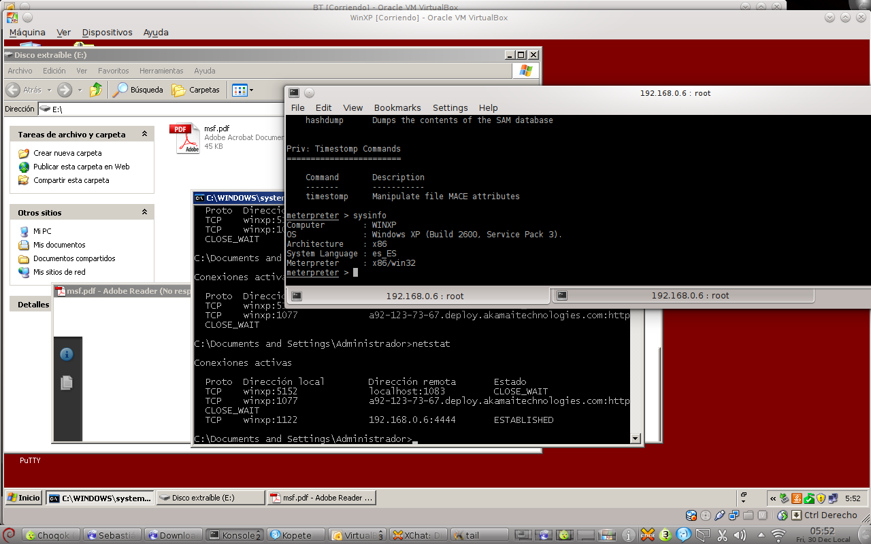Image resolution: width=871 pixels, height=544 pixels.
Task: Click the Explorer address bar field
Action: (x=163, y=109)
